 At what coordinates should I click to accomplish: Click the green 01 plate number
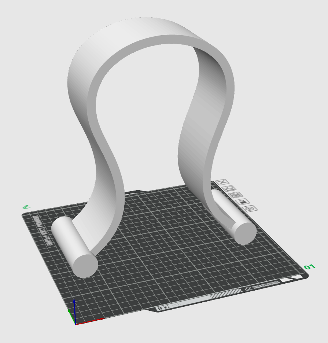click(310, 267)
